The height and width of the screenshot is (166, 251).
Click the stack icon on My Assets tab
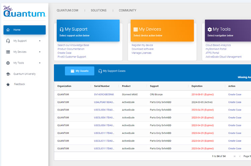73,71
